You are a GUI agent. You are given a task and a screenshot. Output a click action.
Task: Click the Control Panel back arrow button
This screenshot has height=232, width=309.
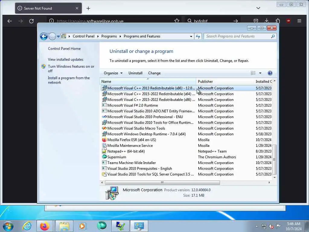click(44, 36)
